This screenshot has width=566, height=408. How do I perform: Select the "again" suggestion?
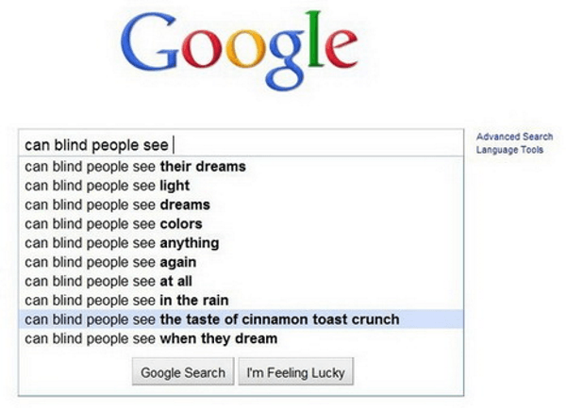pos(241,262)
